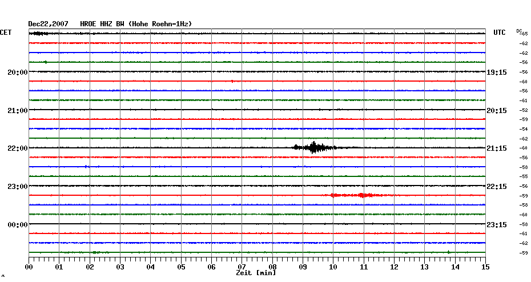Click the CET column header
Screen dimensions: 531x282
coord(6,33)
